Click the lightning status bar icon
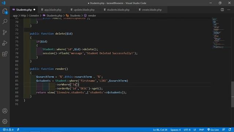234x132 pixels. click(18, 129)
